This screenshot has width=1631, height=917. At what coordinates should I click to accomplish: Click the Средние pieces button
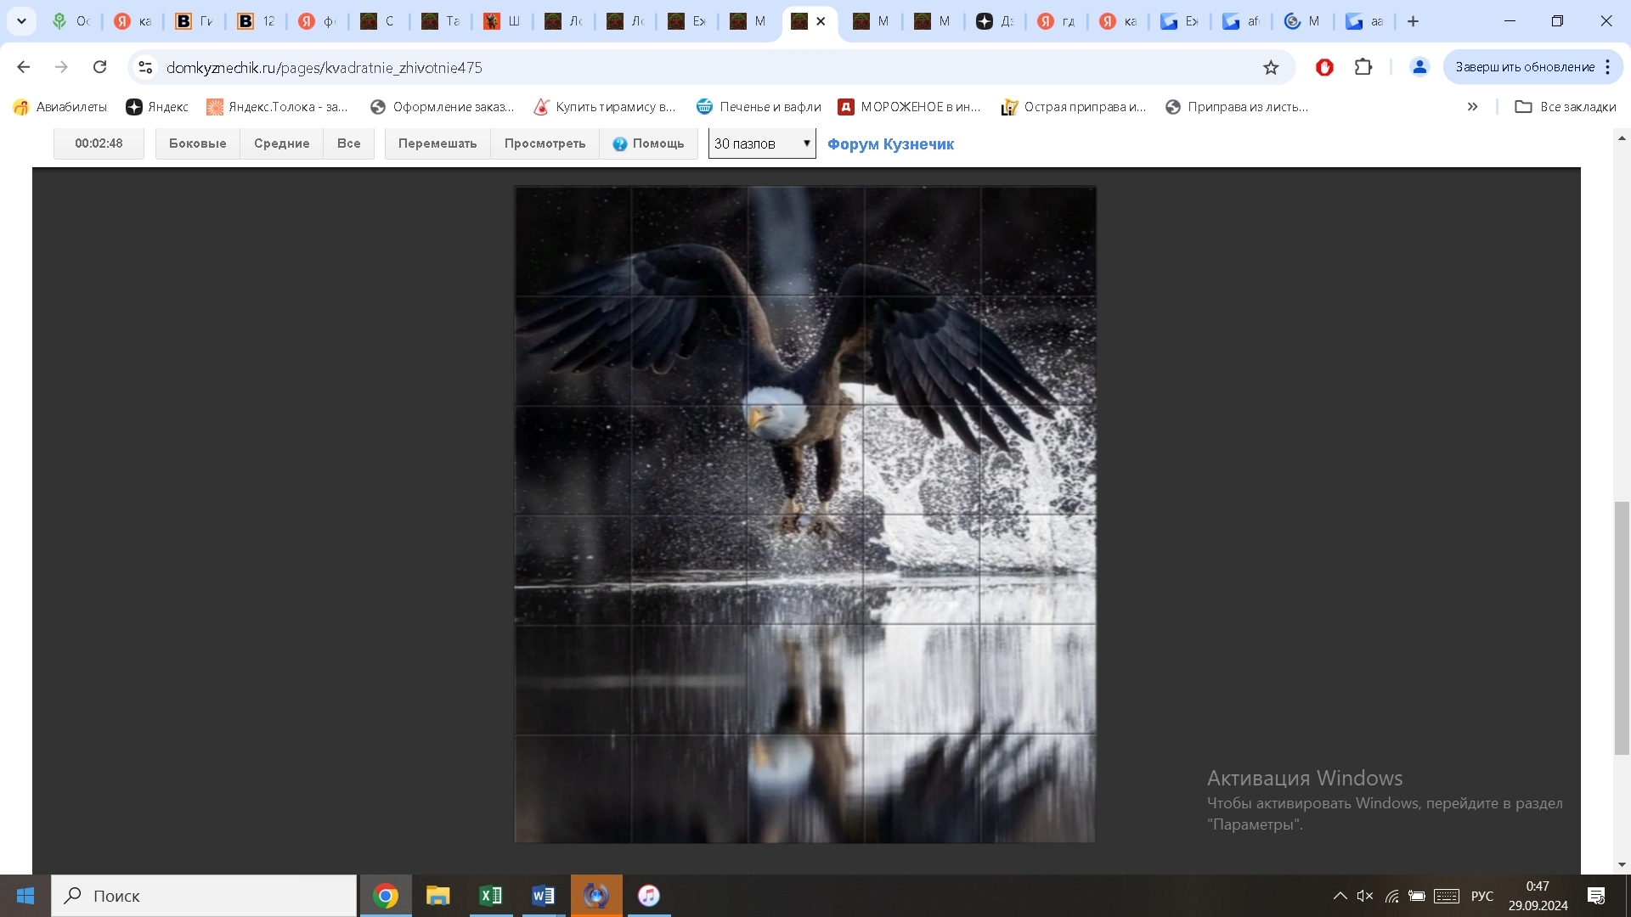click(x=281, y=143)
